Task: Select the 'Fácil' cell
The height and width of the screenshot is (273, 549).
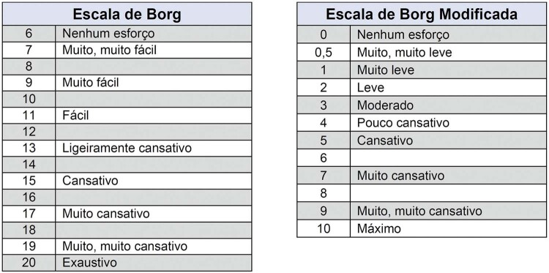Action: click(154, 116)
